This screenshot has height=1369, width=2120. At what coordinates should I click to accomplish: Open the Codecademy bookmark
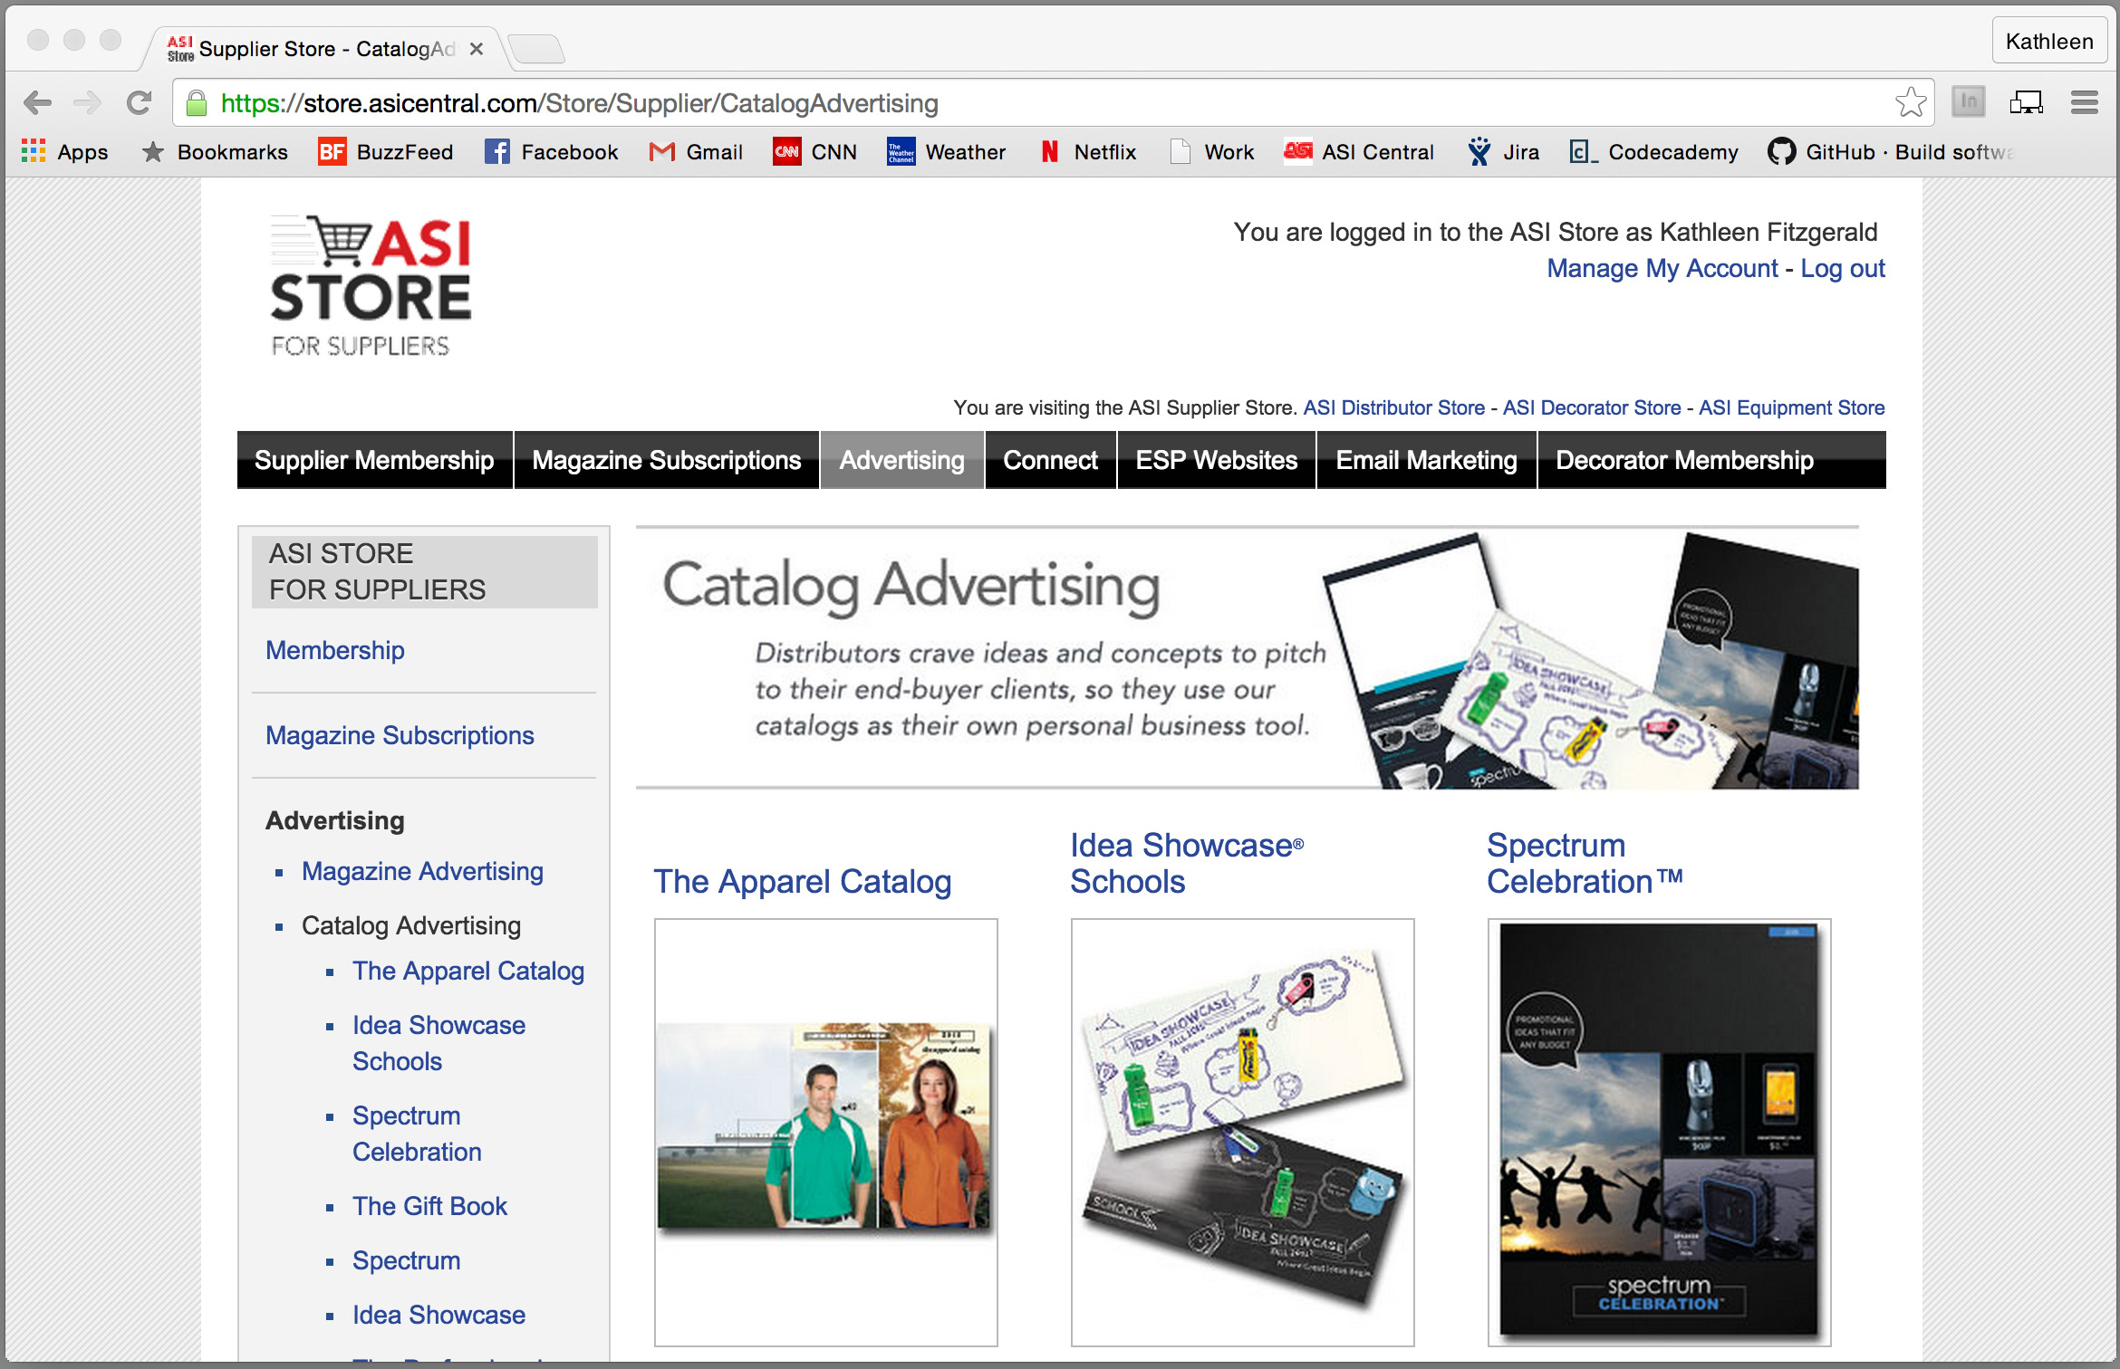click(x=1653, y=151)
